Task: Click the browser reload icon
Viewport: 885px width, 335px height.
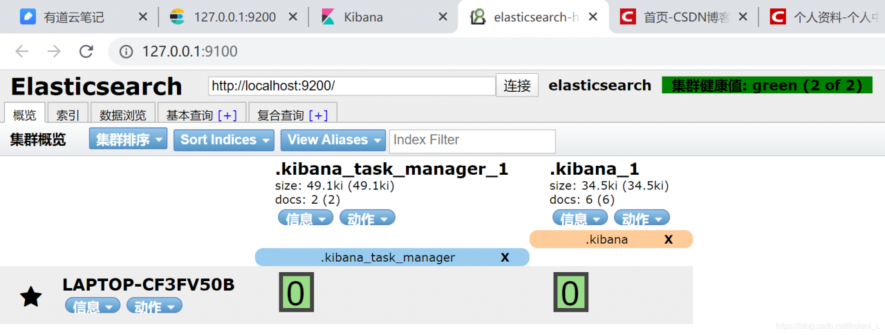Action: point(86,51)
